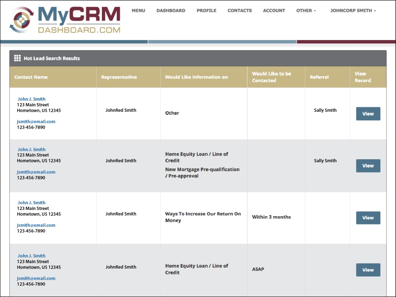Click the Representative column header
This screenshot has width=396, height=297.
tap(119, 77)
